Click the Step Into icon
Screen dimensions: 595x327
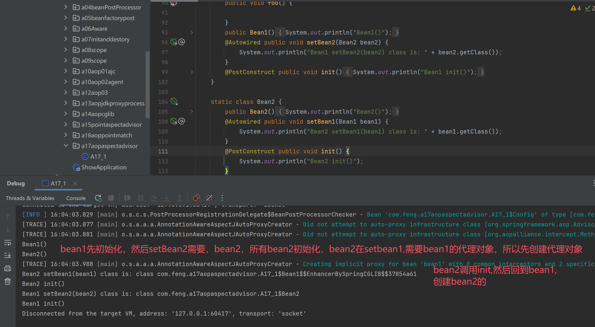coord(167,198)
